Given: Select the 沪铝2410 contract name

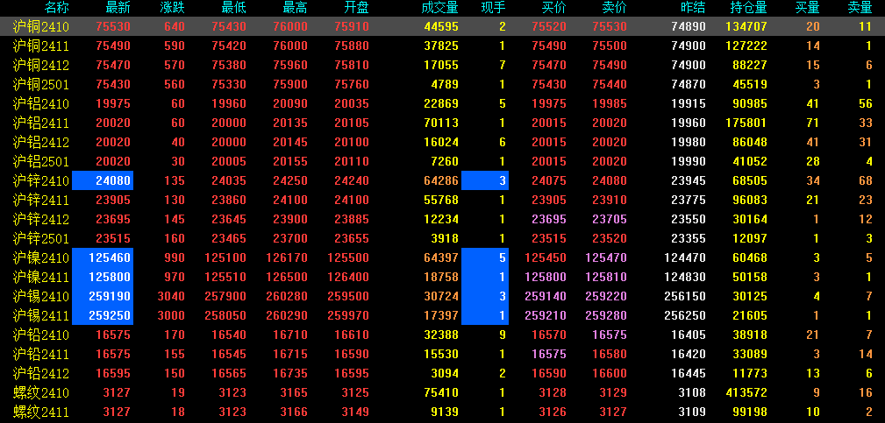Looking at the screenshot, I should [40, 103].
